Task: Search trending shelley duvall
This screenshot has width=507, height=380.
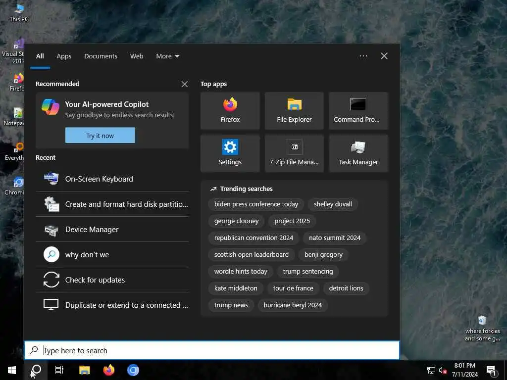Action: tap(333, 204)
